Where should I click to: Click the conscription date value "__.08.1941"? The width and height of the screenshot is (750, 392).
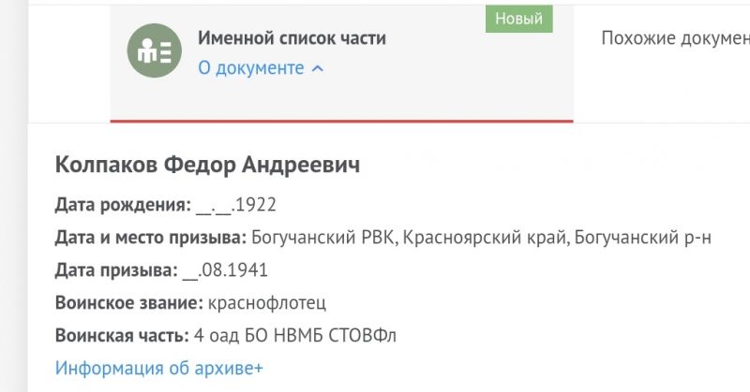coord(225,270)
